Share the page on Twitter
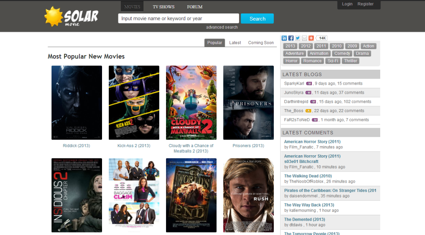Viewport: 425px width, 235px height. click(x=297, y=38)
